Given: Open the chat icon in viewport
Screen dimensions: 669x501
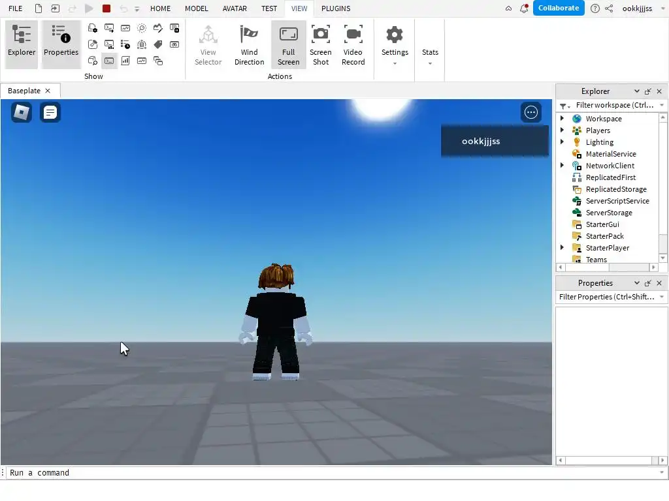Looking at the screenshot, I should (x=50, y=112).
